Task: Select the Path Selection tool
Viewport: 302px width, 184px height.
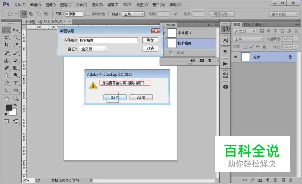Action: pyautogui.click(x=7, y=91)
